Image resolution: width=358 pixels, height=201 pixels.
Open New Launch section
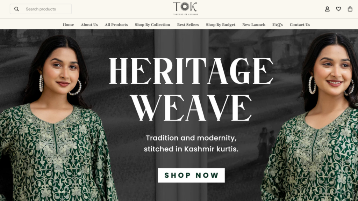tap(254, 25)
